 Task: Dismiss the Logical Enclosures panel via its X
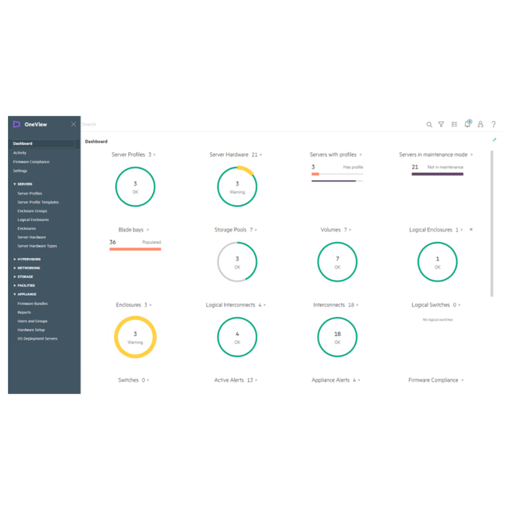tap(471, 229)
